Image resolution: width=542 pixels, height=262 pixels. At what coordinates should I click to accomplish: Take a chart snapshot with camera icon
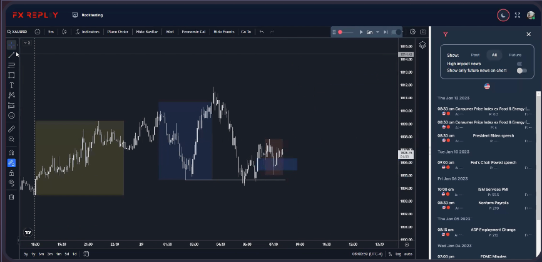424,32
